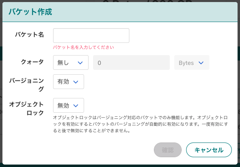Click the オブジェクトロック description paragraph

(x=140, y=124)
